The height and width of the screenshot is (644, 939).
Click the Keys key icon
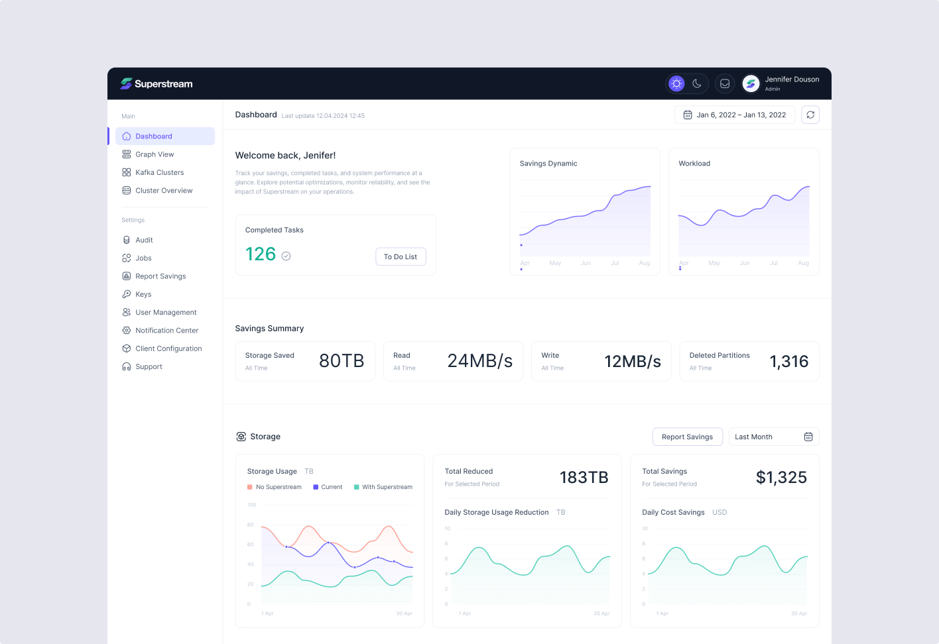tap(127, 294)
